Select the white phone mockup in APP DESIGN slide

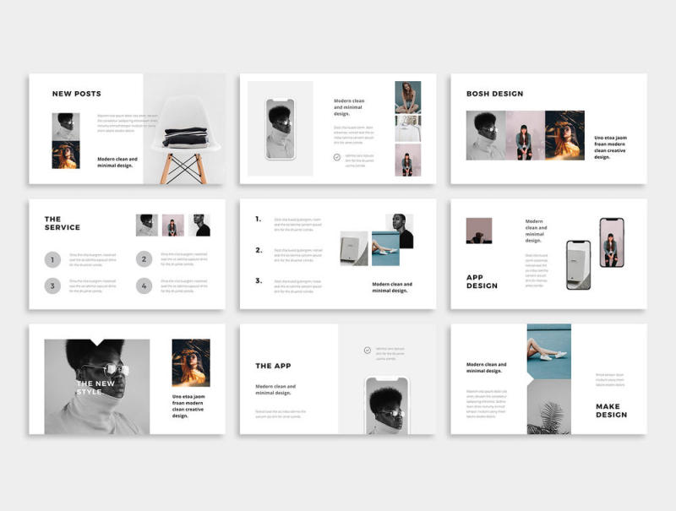click(x=578, y=264)
